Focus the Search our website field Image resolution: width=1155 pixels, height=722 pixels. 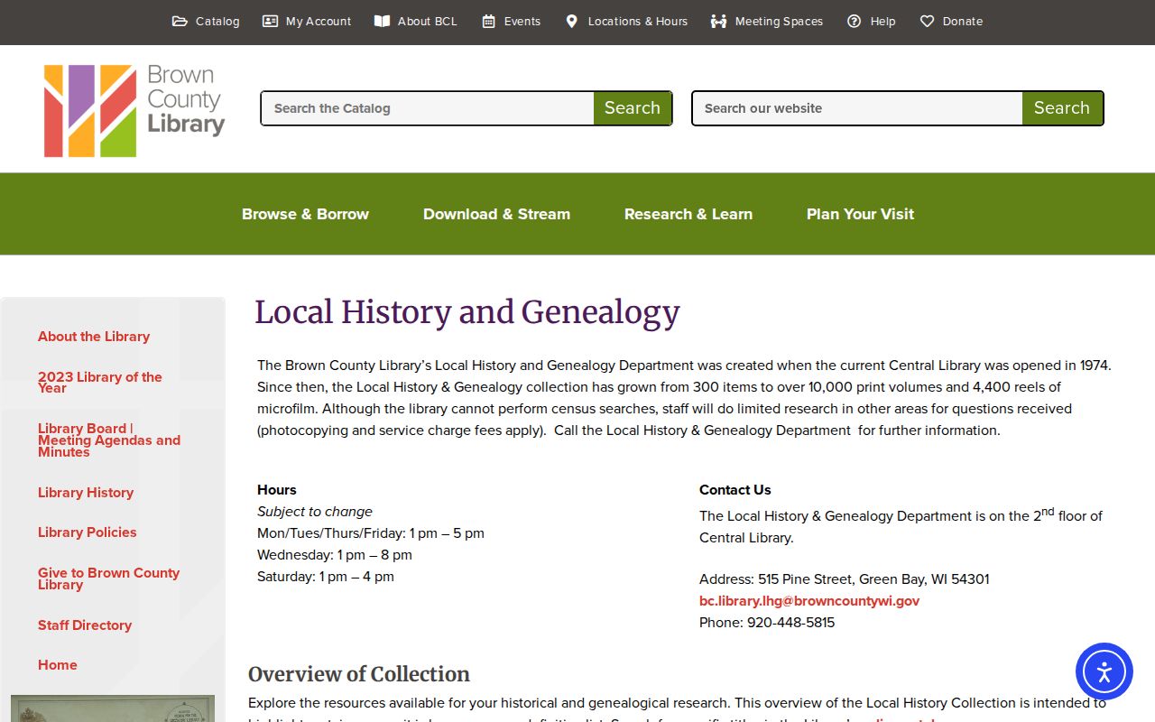tap(857, 108)
